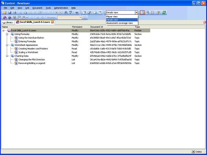The height and width of the screenshot is (155, 207).
Task: Click the Check In All icon
Action: [89, 13]
